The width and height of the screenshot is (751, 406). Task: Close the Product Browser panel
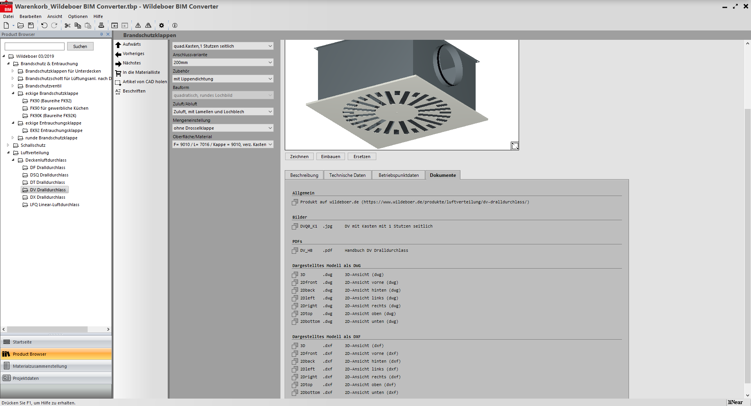108,34
